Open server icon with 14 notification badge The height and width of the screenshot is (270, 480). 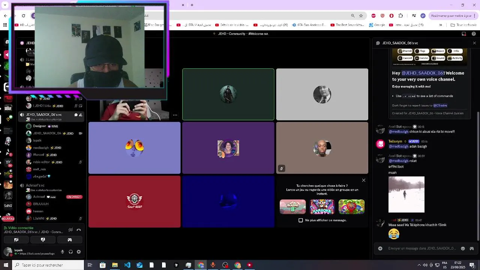[x=7, y=162]
